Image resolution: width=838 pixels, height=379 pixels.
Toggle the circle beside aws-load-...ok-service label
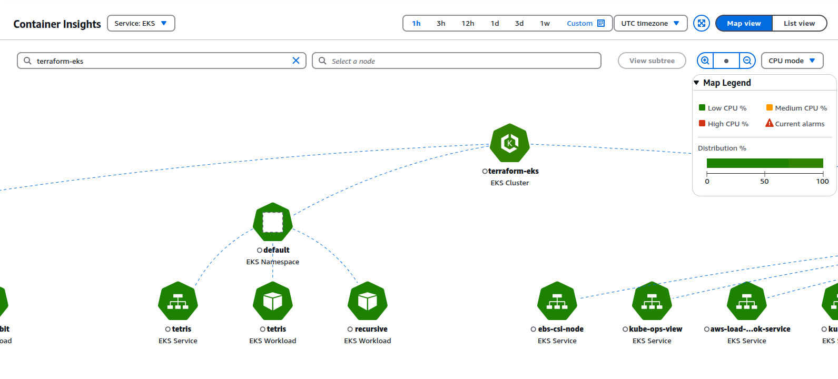pyautogui.click(x=707, y=330)
